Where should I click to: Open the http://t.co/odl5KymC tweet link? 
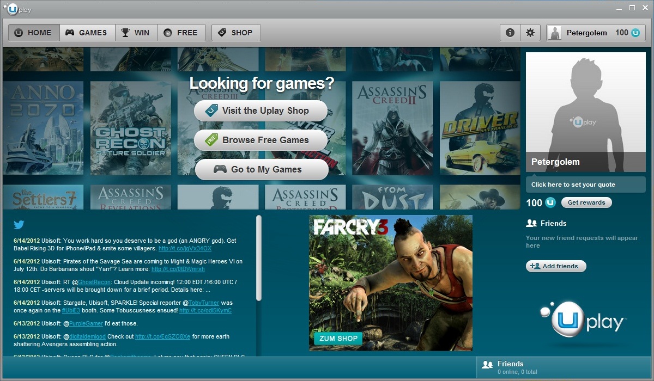[x=205, y=310]
